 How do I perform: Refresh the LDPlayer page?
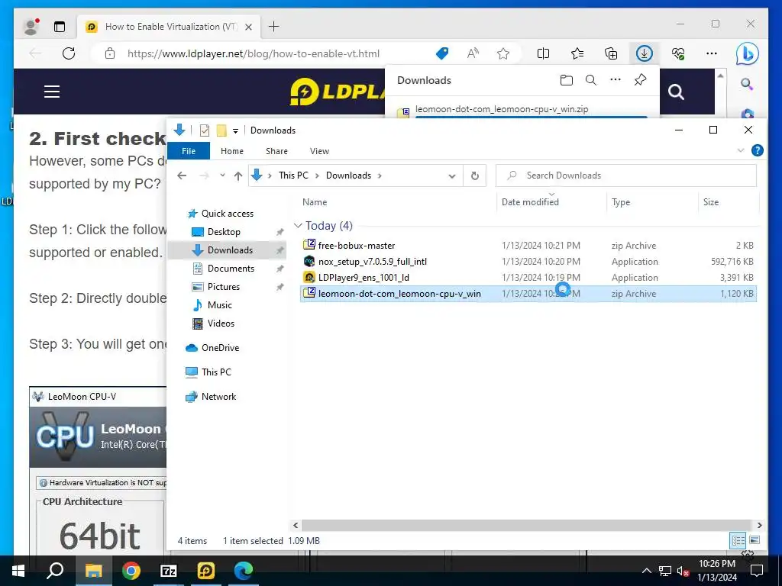[x=69, y=53]
